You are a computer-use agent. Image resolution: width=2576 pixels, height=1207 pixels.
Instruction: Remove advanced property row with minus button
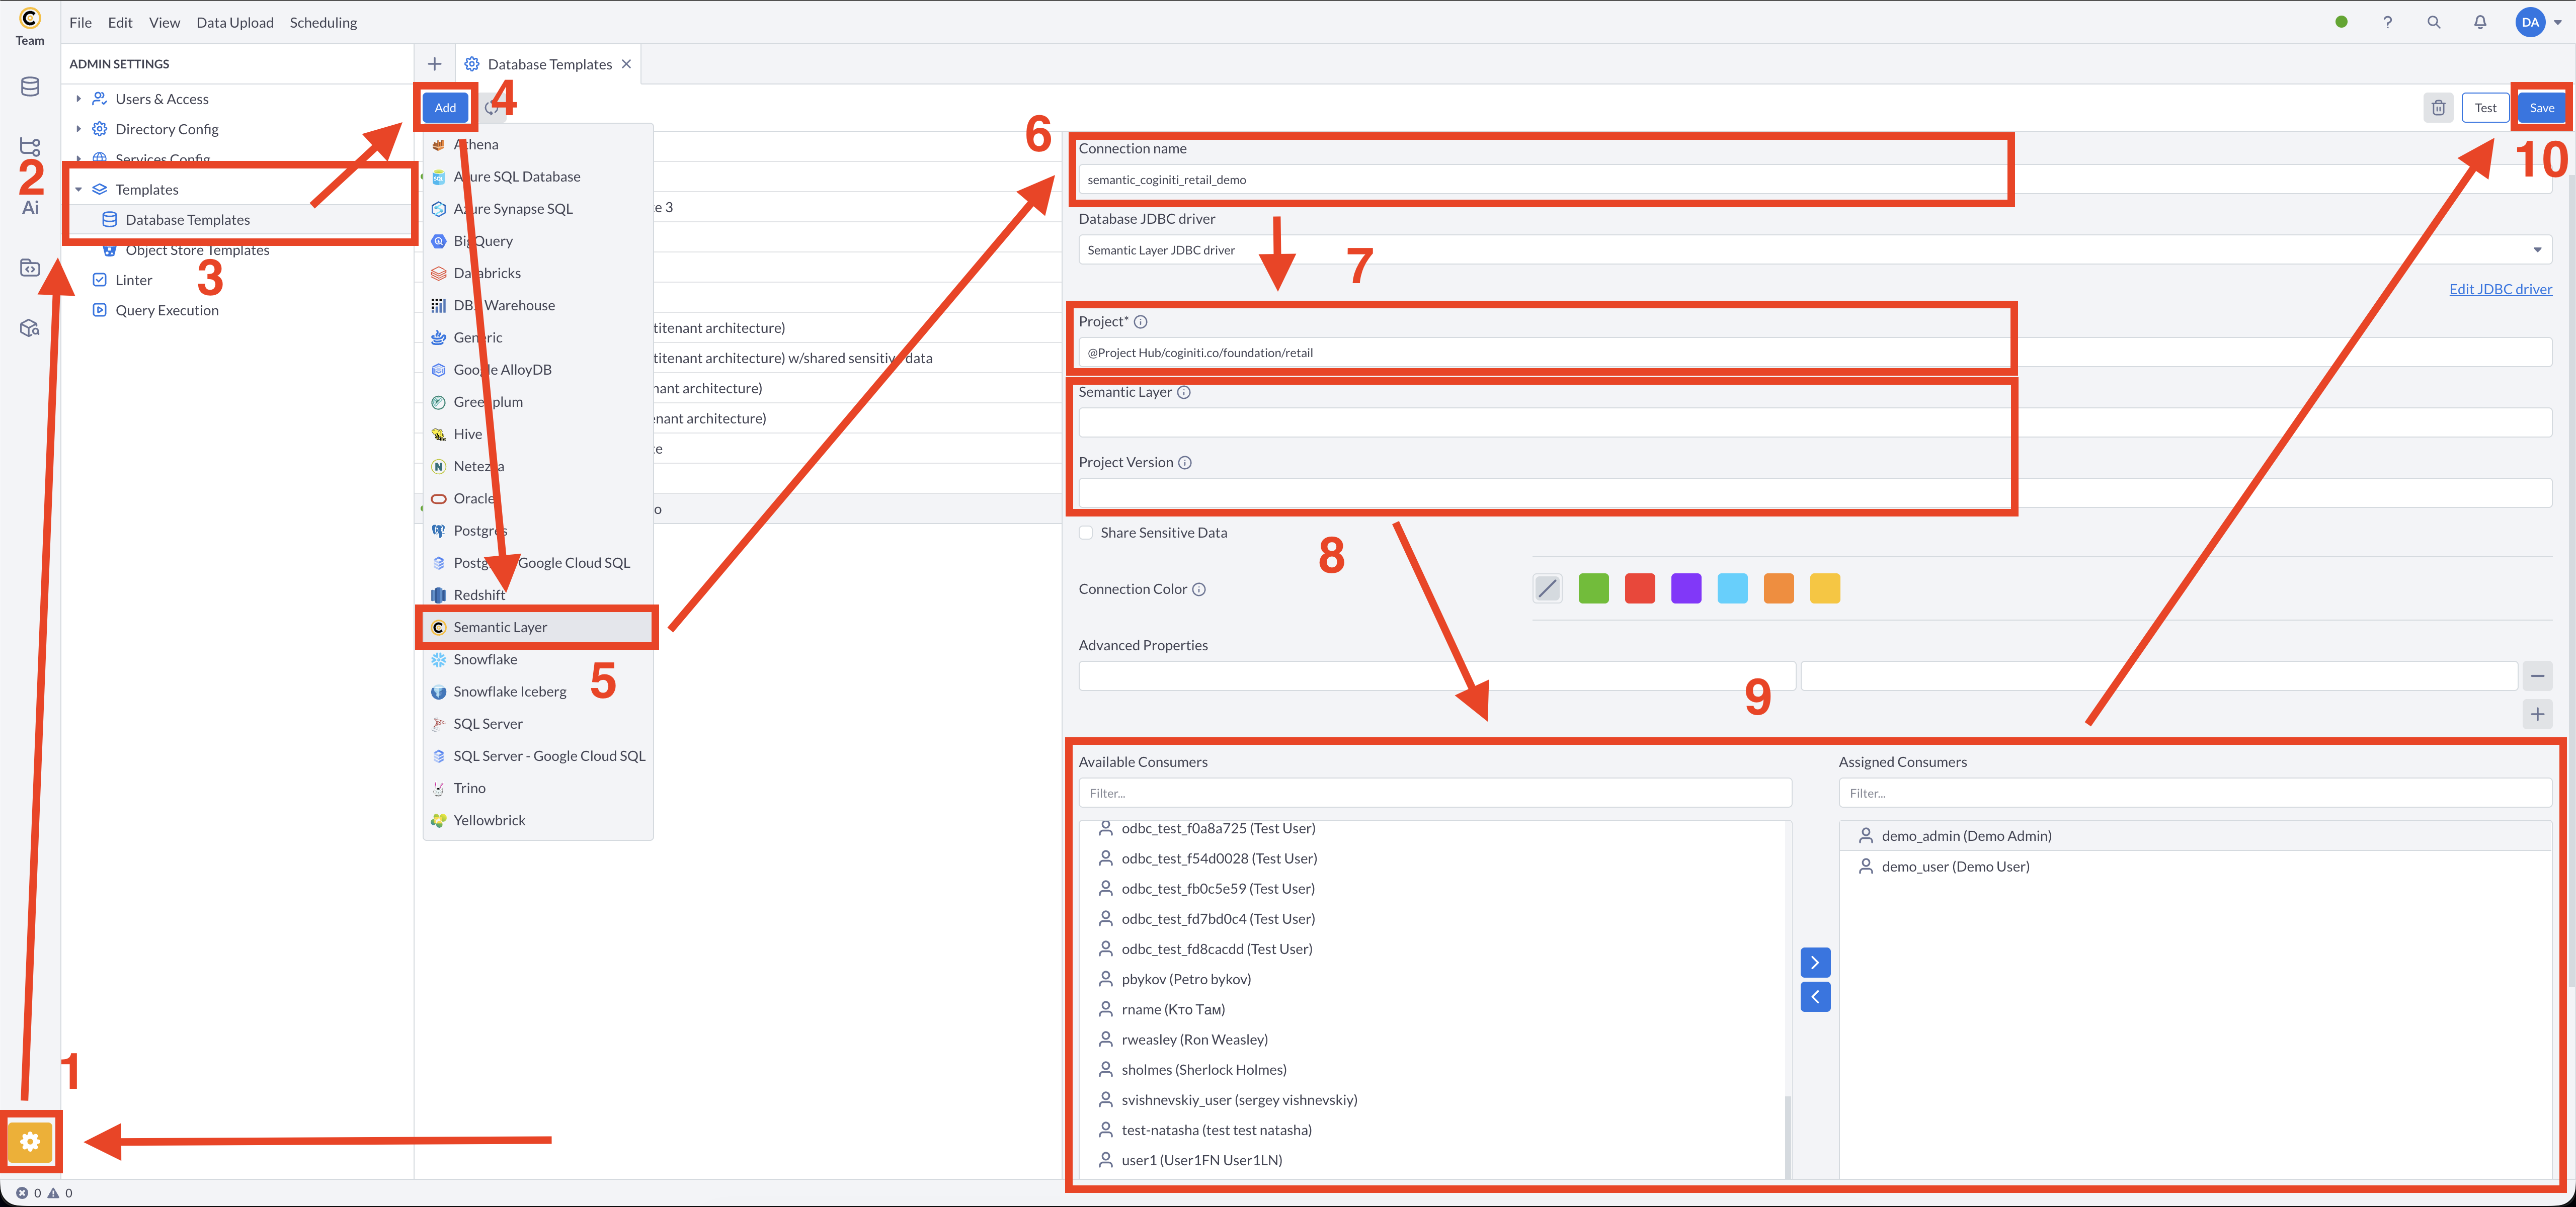click(2537, 676)
